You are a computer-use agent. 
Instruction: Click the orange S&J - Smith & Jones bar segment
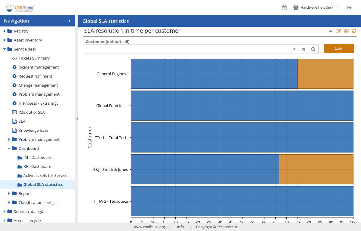click(316, 169)
